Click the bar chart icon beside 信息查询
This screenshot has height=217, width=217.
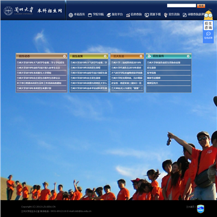(128, 15)
